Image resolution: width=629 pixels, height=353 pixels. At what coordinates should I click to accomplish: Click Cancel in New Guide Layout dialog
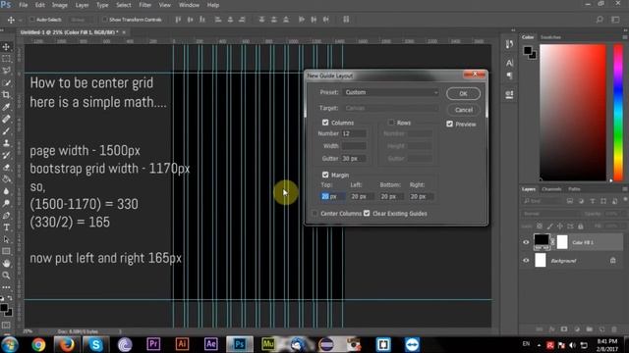pos(463,110)
